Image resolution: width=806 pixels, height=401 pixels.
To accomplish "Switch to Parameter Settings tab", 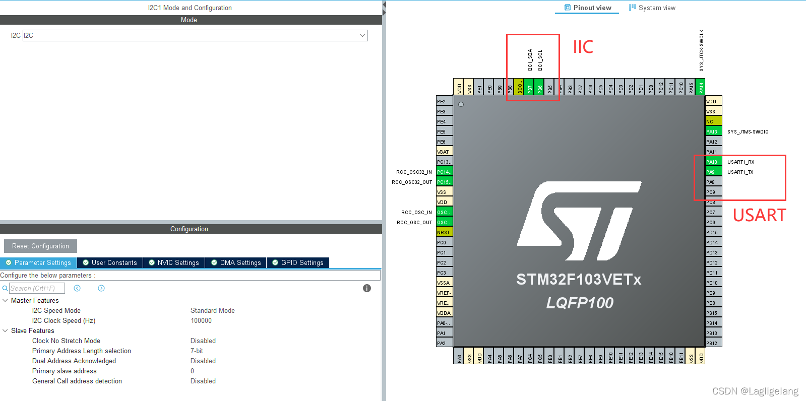I will (x=38, y=262).
